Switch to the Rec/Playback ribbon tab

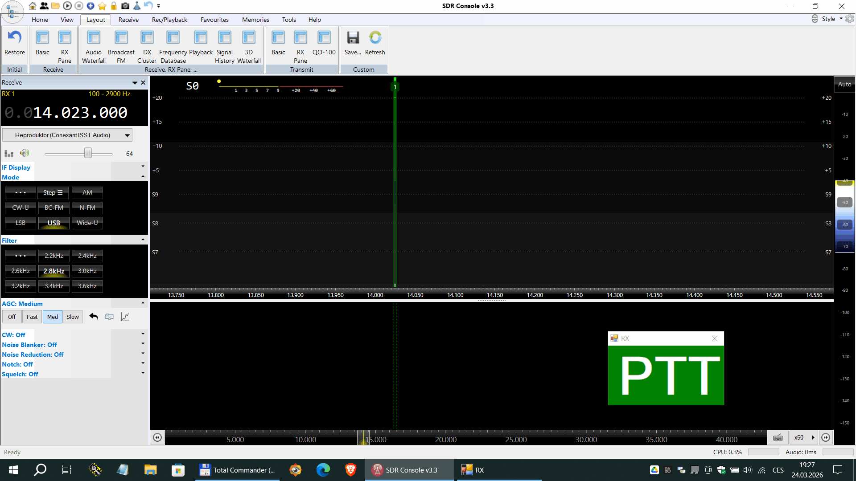pyautogui.click(x=169, y=20)
